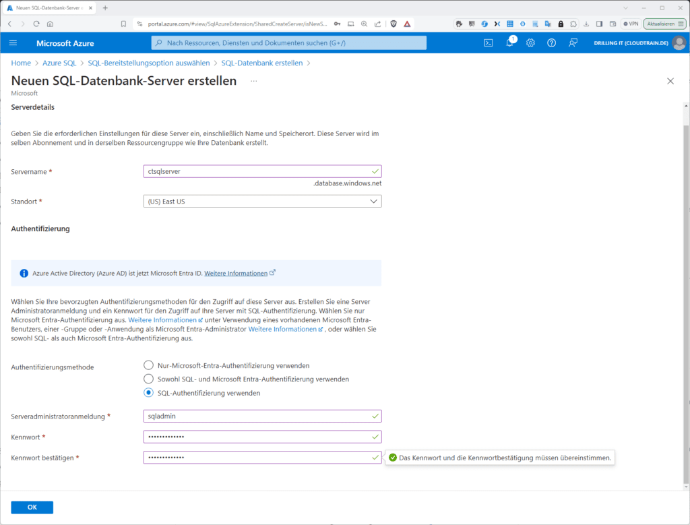This screenshot has width=690, height=525.
Task: Open the Standort dropdown
Action: coord(262,201)
